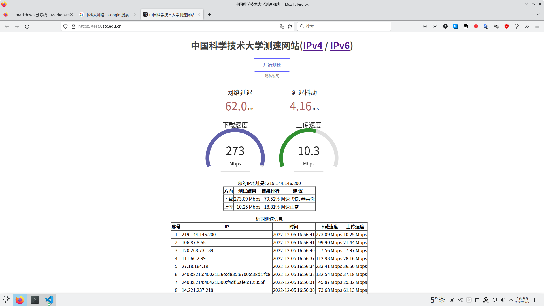
Task: Click the 网速正常 advice cell
Action: coord(298,207)
